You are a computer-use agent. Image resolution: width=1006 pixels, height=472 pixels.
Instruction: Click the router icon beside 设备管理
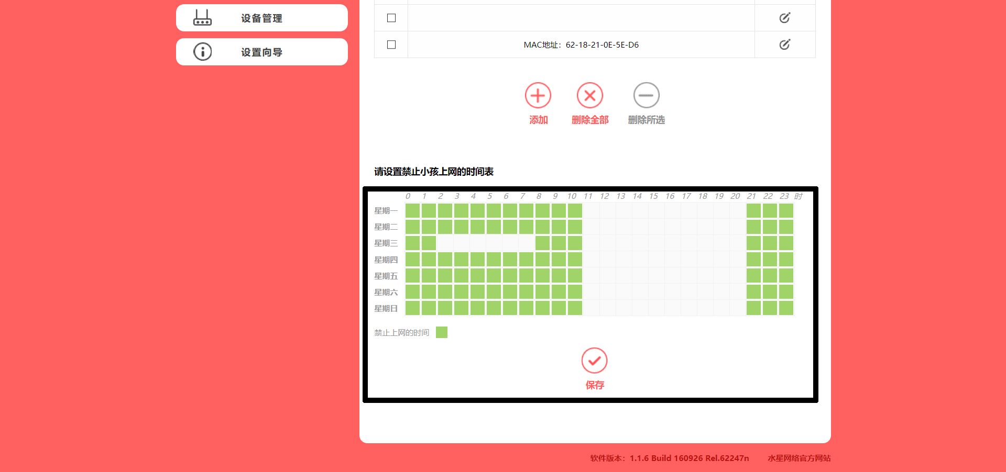pyautogui.click(x=202, y=18)
